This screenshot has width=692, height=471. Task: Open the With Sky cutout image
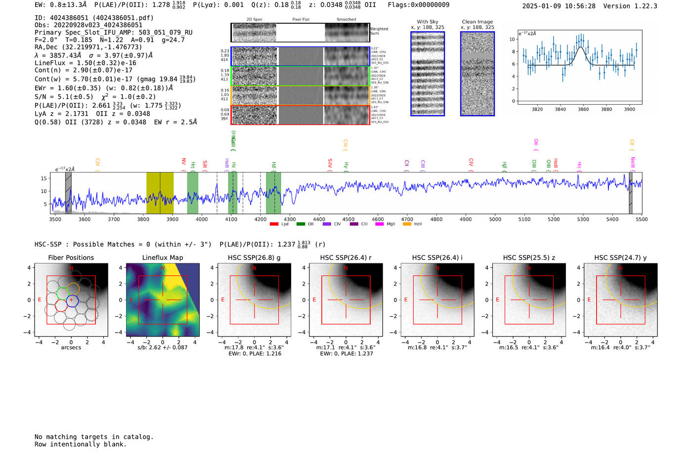click(428, 74)
